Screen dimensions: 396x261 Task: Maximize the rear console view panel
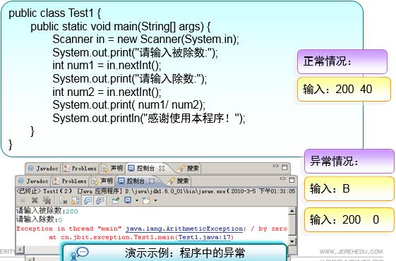tap(284, 167)
